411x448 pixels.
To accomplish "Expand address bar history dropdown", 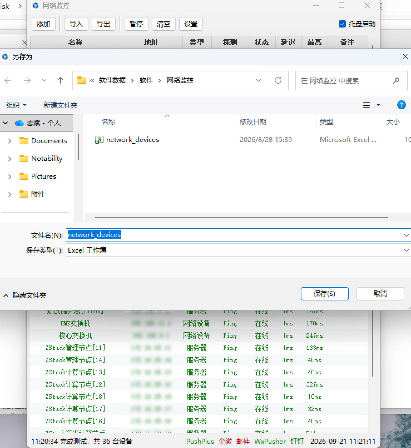I will tap(259, 81).
